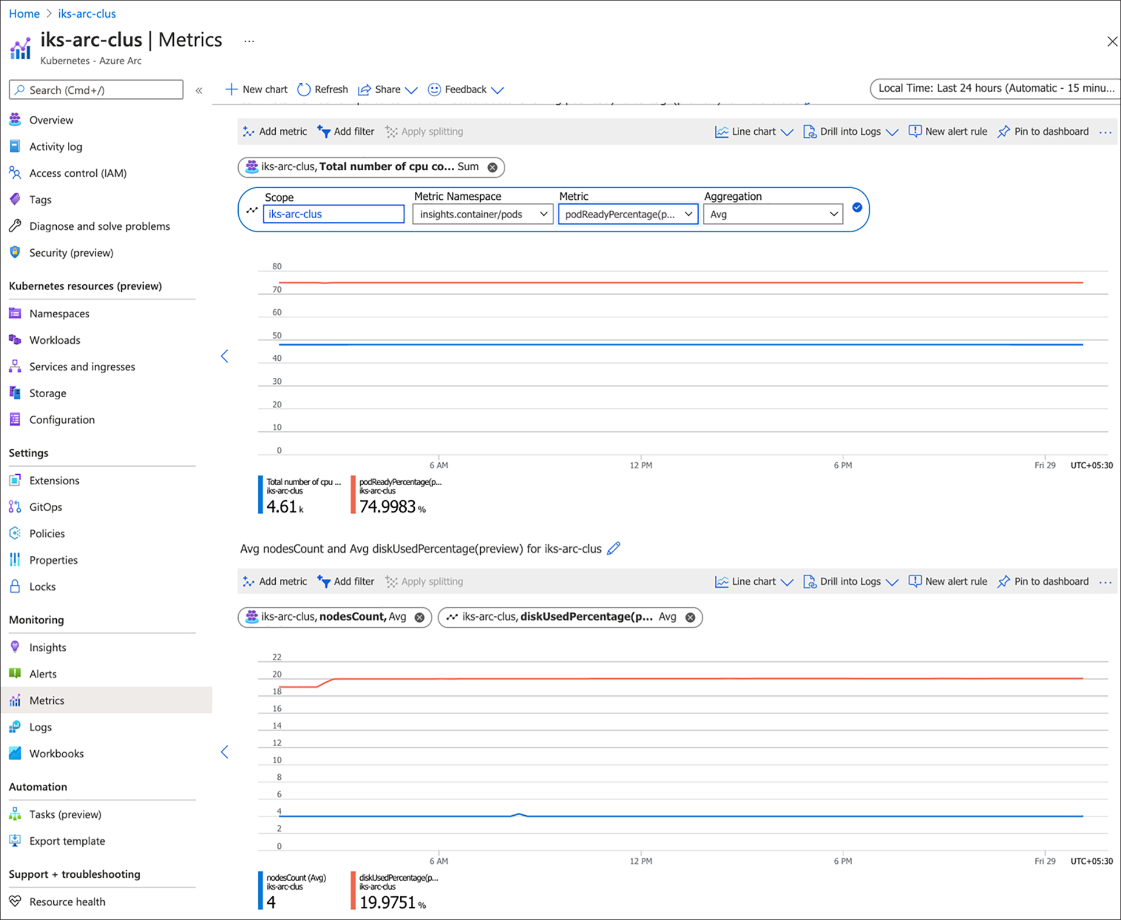
Task: Create a New chart
Action: pos(255,89)
